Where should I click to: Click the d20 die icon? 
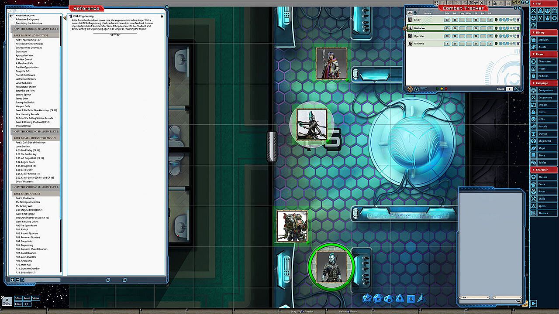367,298
